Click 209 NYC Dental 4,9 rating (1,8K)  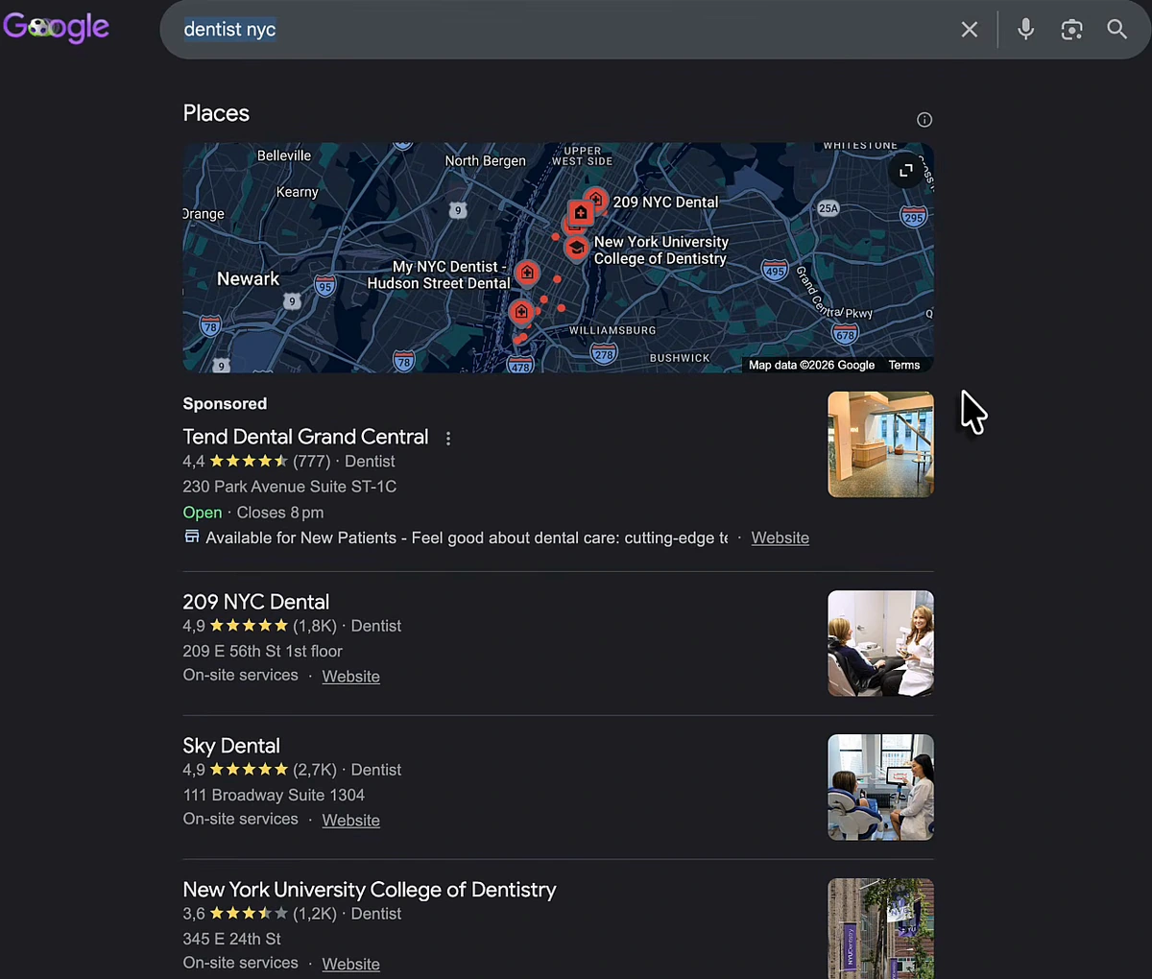coord(259,626)
